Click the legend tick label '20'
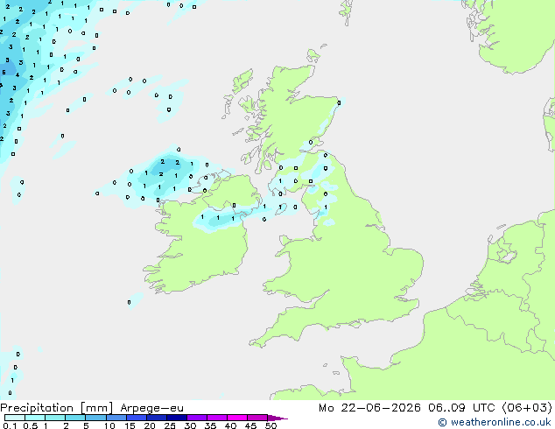 pos(150,425)
